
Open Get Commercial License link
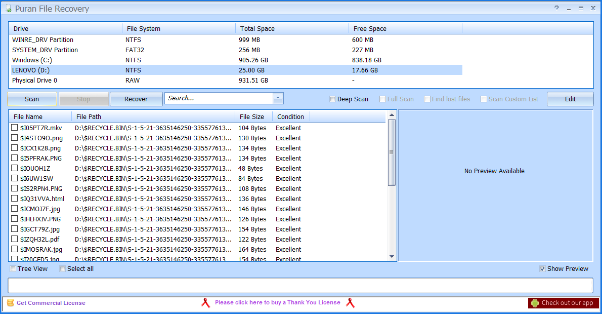tap(51, 303)
